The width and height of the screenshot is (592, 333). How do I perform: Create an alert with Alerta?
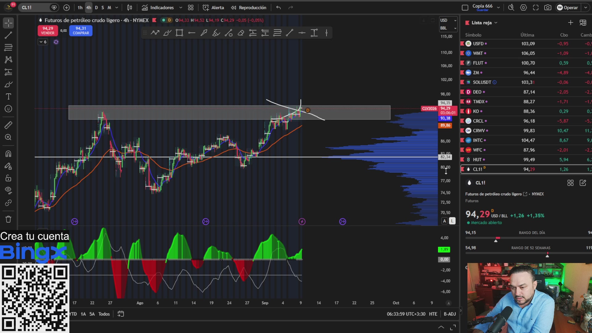[213, 7]
